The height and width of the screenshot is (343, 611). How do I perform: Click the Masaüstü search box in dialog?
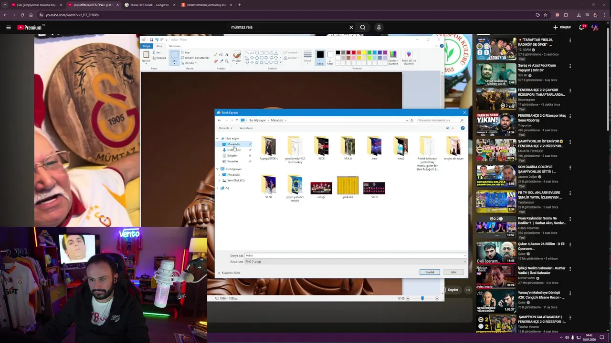click(x=440, y=120)
